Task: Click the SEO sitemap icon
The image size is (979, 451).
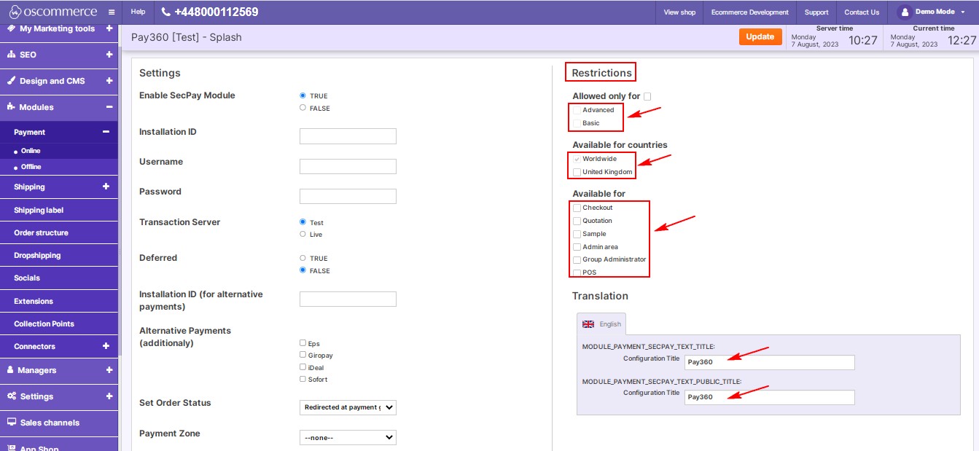Action: click(x=11, y=55)
